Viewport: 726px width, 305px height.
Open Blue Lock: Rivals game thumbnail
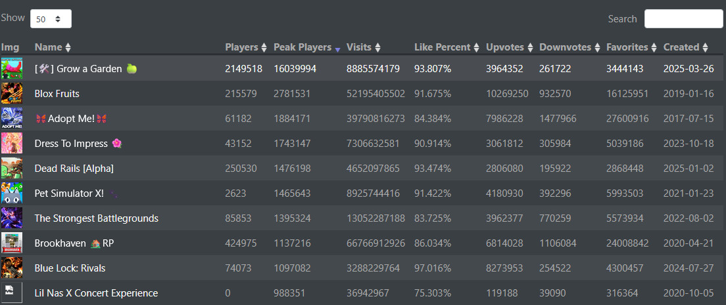(x=12, y=268)
